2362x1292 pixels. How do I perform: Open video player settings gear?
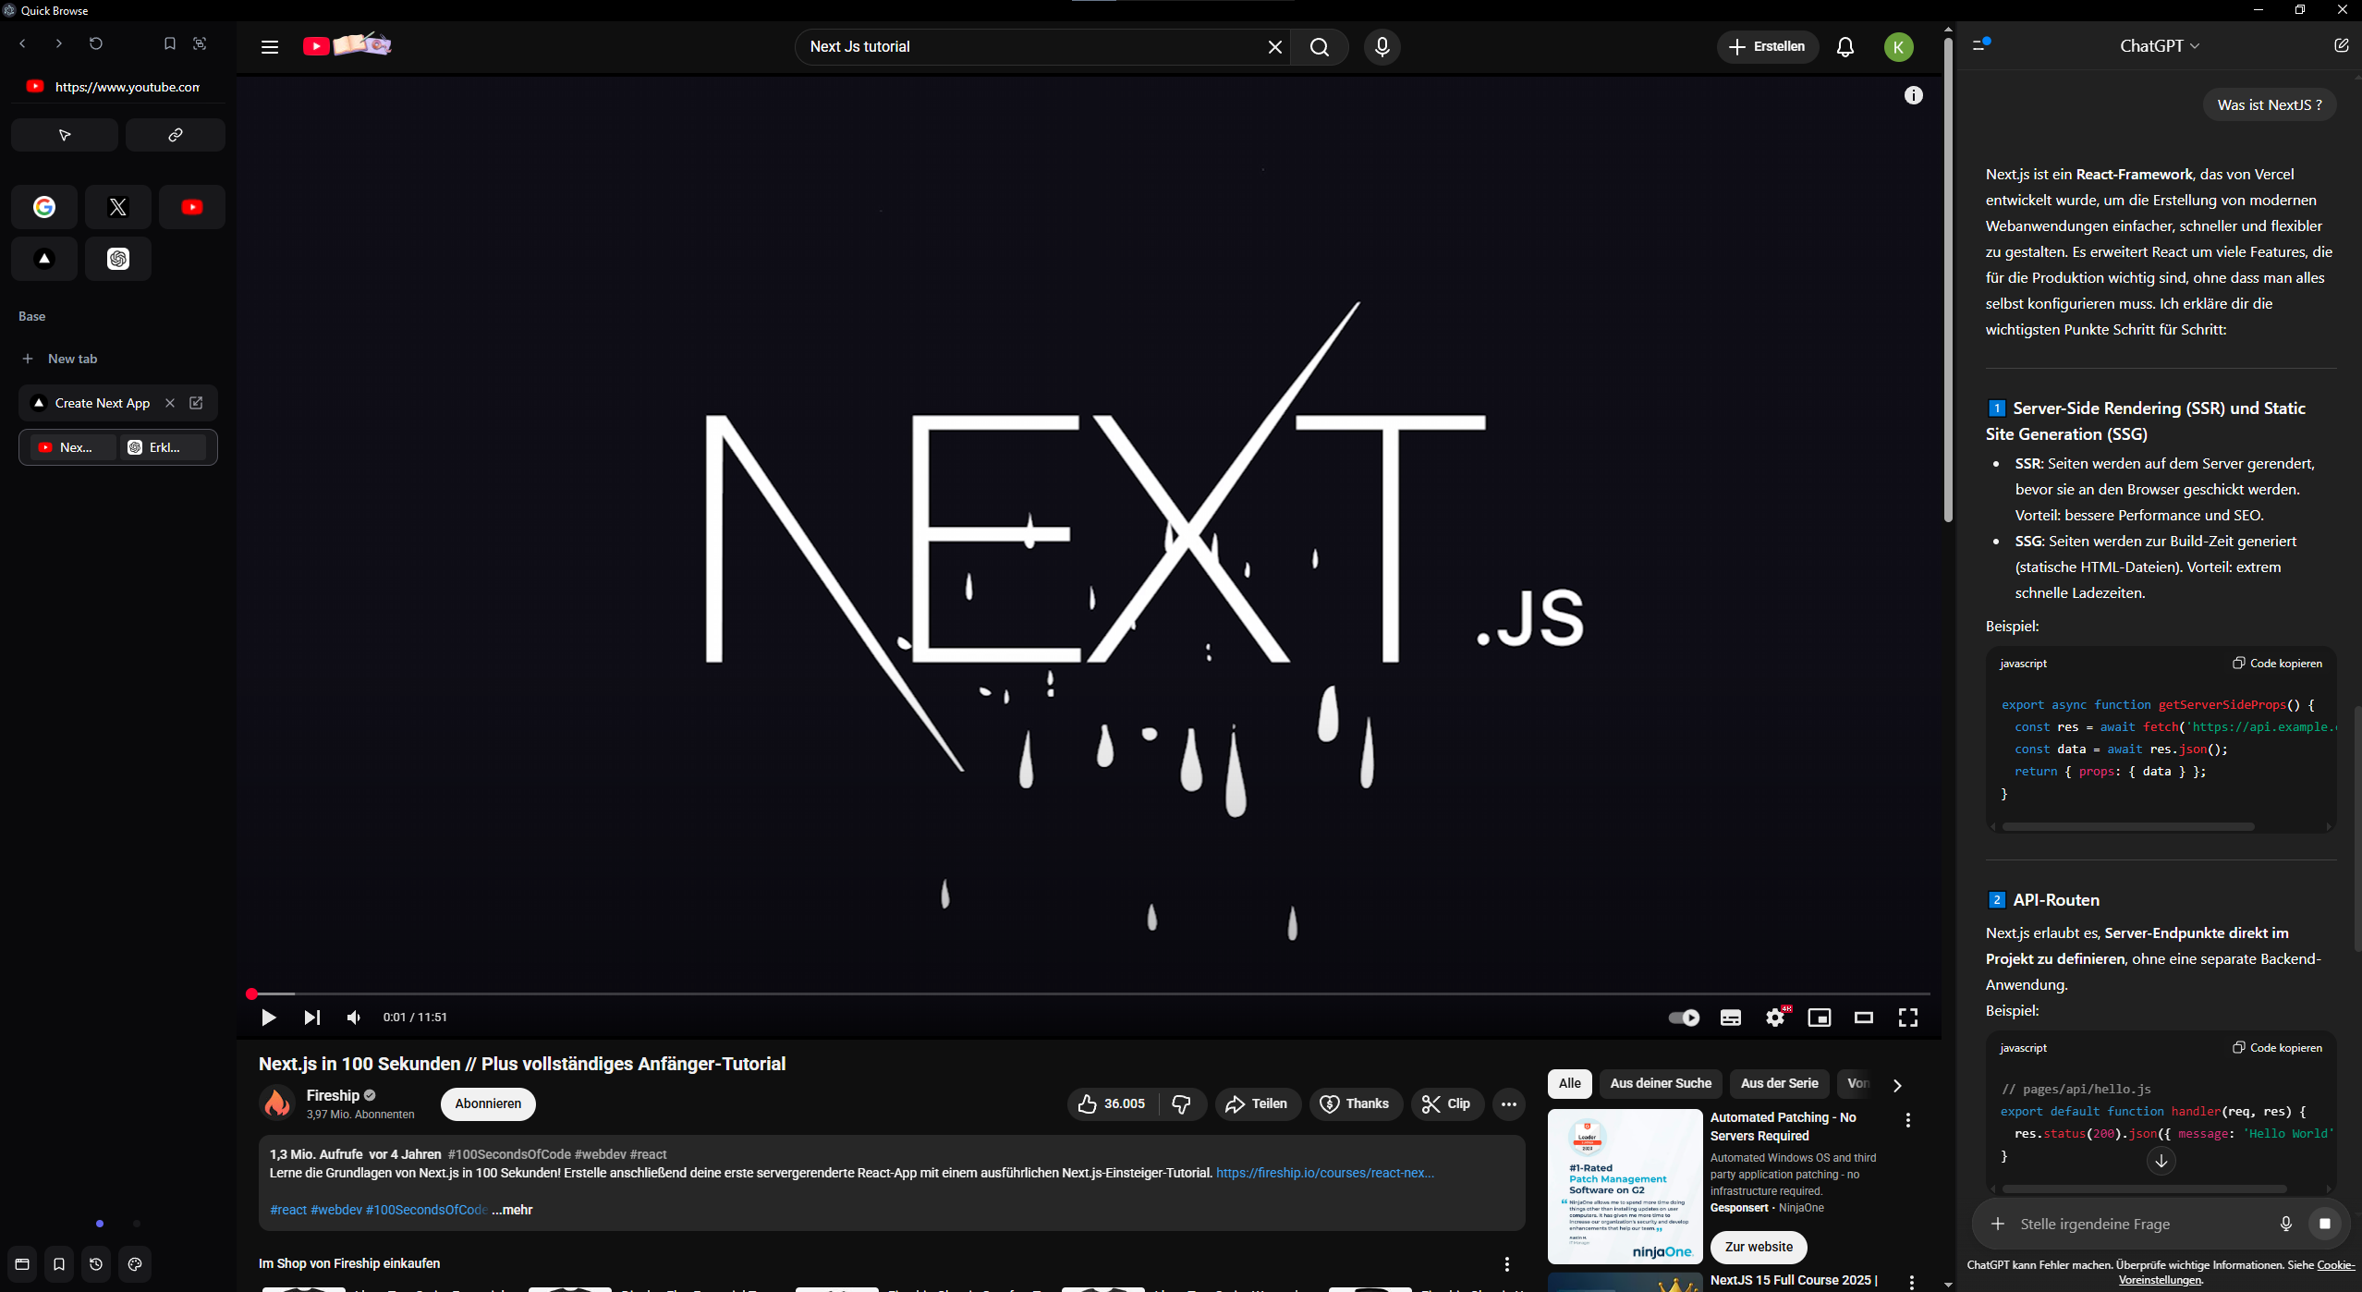[x=1775, y=1018]
